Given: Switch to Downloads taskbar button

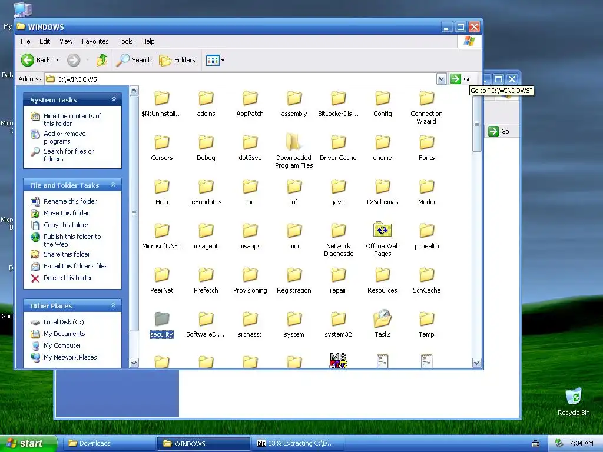Looking at the screenshot, I should 108,443.
